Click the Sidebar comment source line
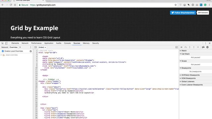Screen dimensions: 212x119 [x=51, y=79]
